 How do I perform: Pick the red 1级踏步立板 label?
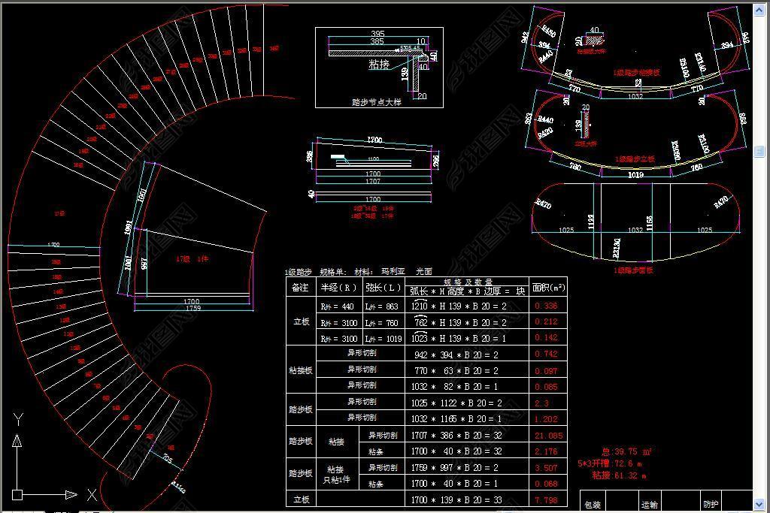point(635,159)
